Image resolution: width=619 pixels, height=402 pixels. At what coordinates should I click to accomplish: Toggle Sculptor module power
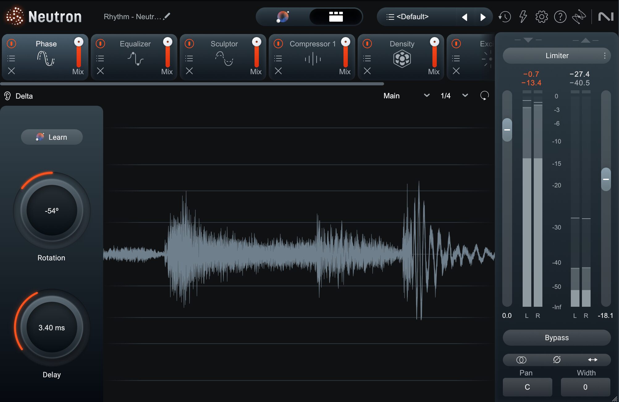(x=189, y=44)
